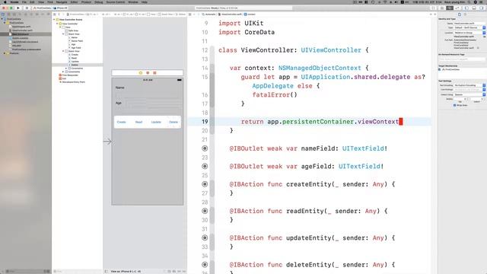Click the Stop button in Xcode toolbar
The image size is (487, 274).
27,8
